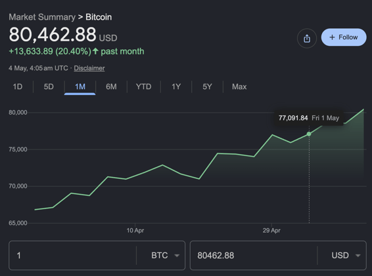Click the chart data point for 1 May
The width and height of the screenshot is (372, 276).
(309, 134)
